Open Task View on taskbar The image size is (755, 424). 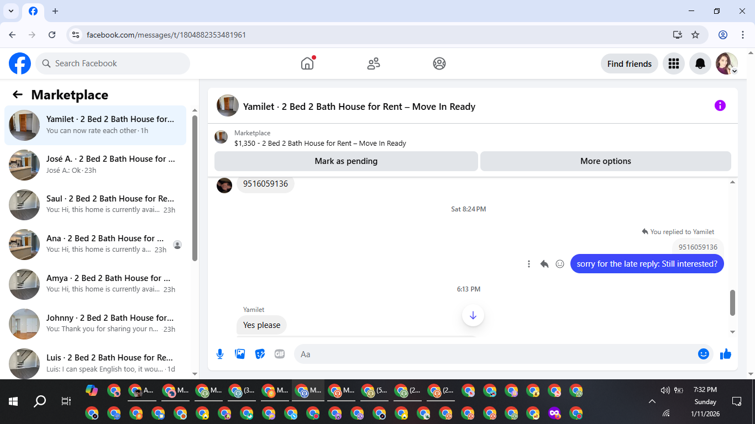tap(66, 401)
